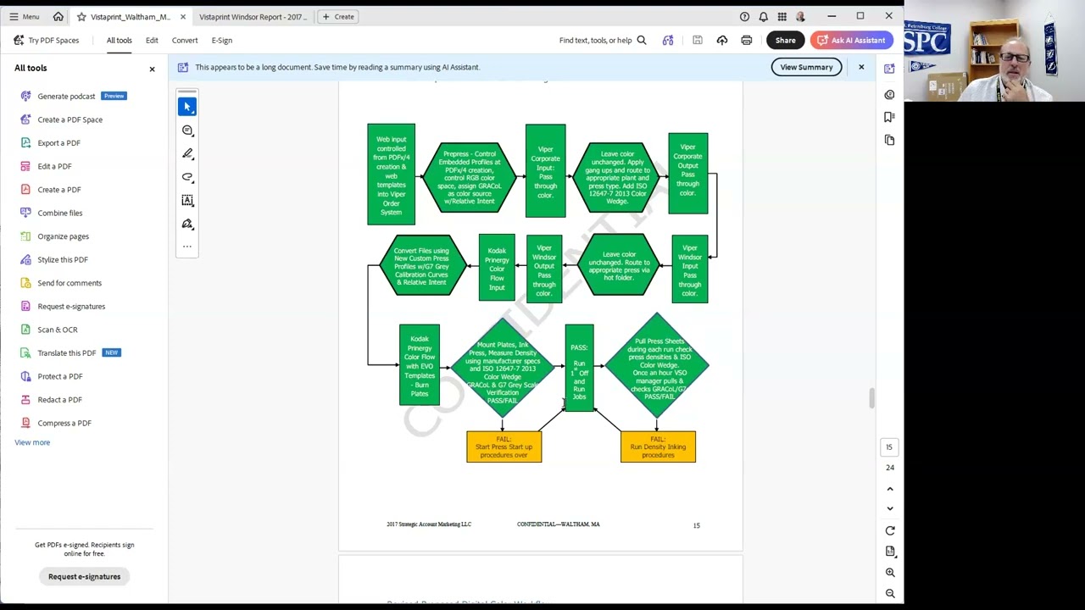
Task: Click the current page number box 15
Action: point(889,446)
